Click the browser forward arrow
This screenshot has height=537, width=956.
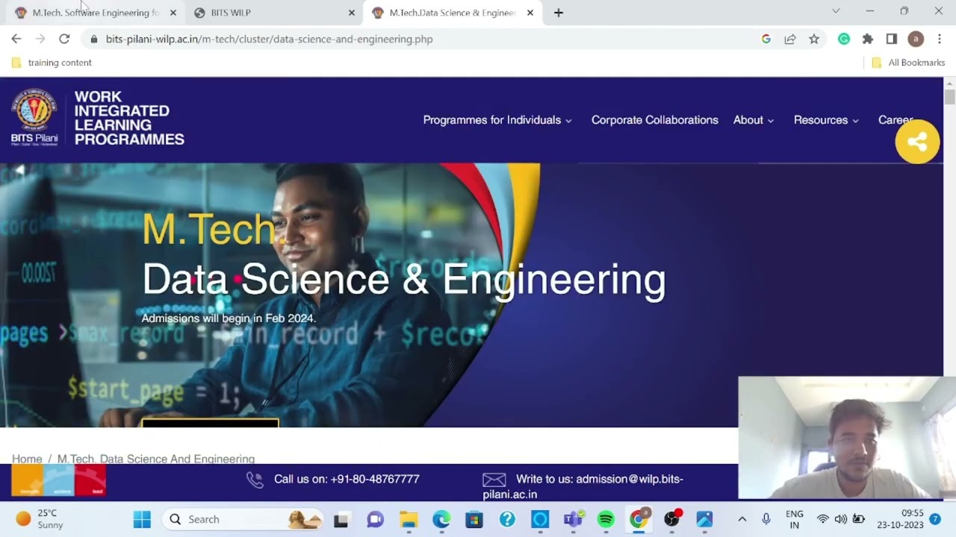point(40,39)
